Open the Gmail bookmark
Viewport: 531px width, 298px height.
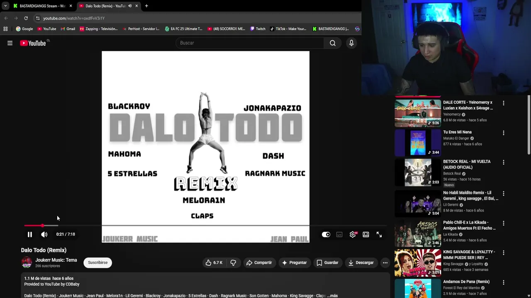click(68, 29)
